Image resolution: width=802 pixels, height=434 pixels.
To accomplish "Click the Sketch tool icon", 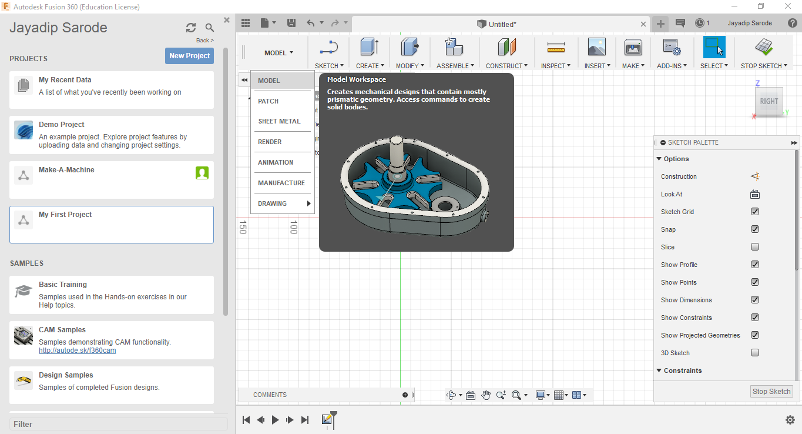I will coord(328,48).
